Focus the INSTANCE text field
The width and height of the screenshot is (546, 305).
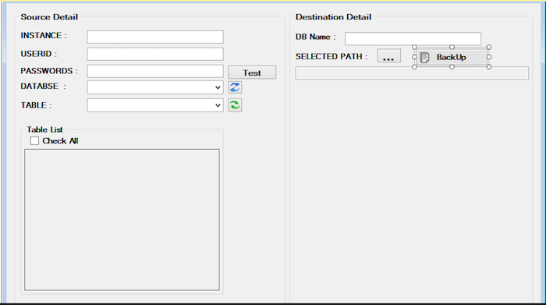click(x=155, y=37)
